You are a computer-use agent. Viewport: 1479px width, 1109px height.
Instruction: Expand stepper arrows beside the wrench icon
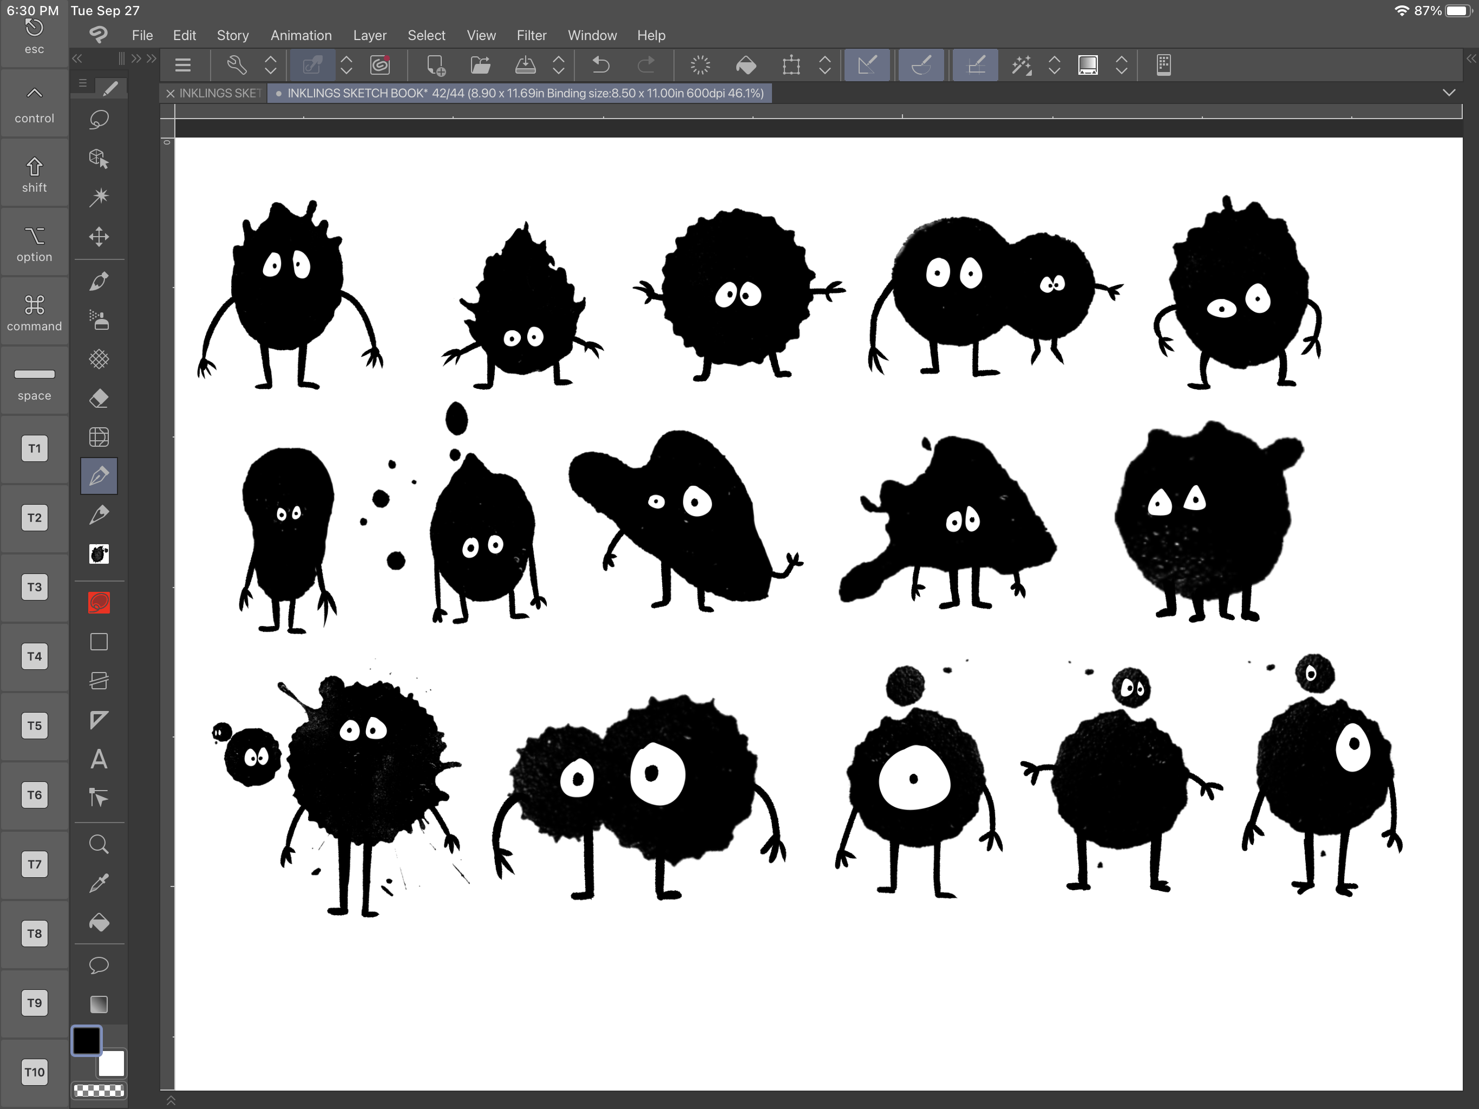(x=271, y=65)
